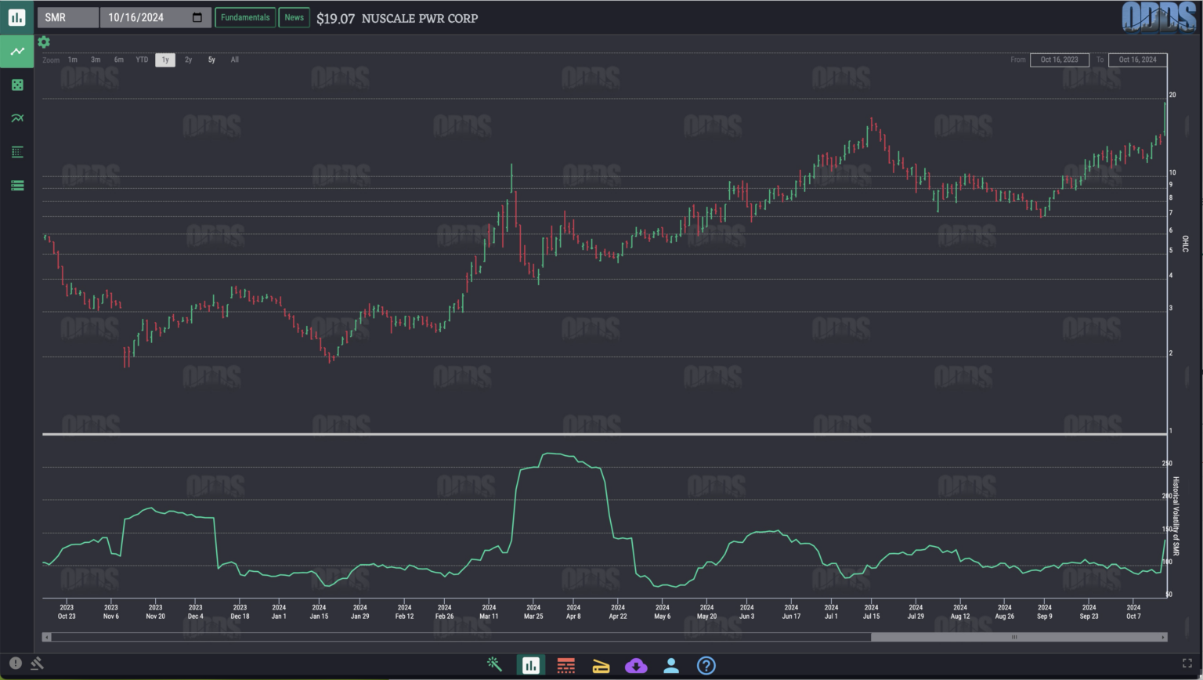Select the 1y zoom range toggle
Screen dimensions: 1203x680
click(x=164, y=60)
